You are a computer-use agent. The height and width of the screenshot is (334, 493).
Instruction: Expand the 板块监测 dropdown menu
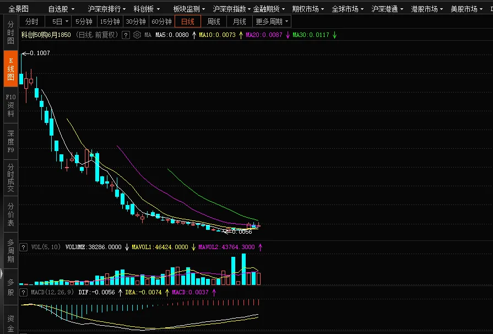tap(189, 9)
